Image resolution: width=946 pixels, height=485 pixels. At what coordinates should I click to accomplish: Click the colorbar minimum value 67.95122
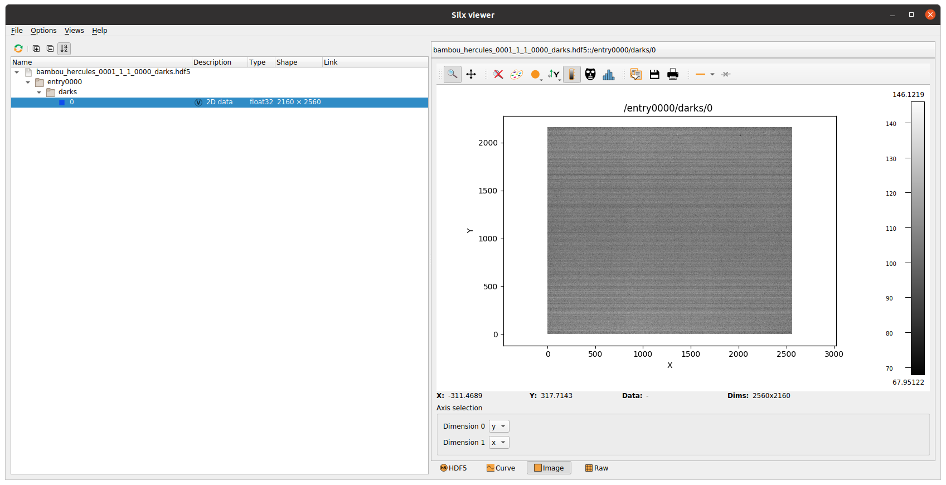[x=908, y=382]
